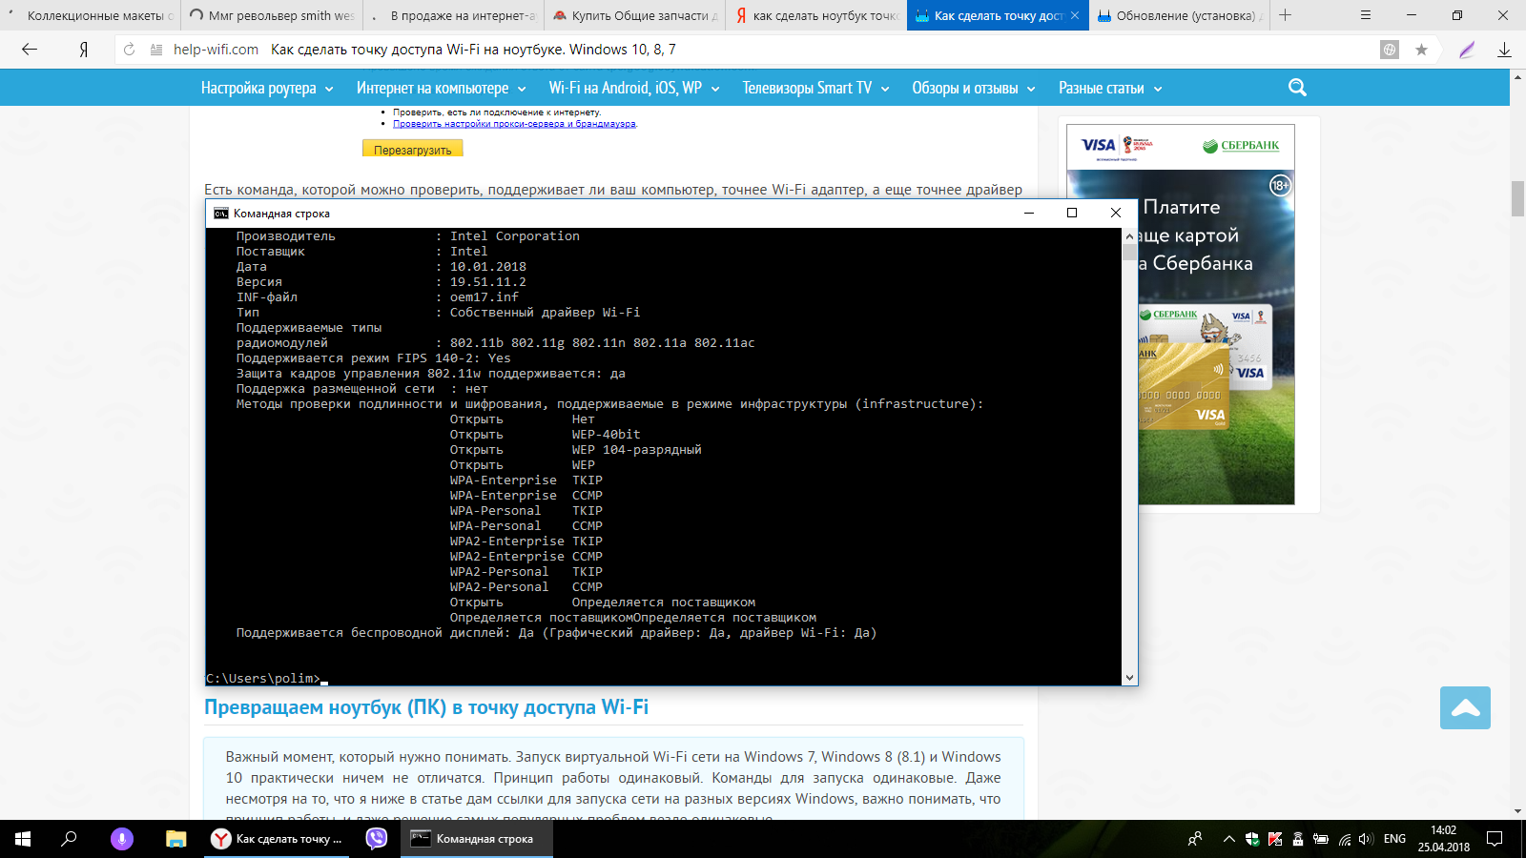Click the 'Intel Corporation' manufacturer value

(515, 236)
